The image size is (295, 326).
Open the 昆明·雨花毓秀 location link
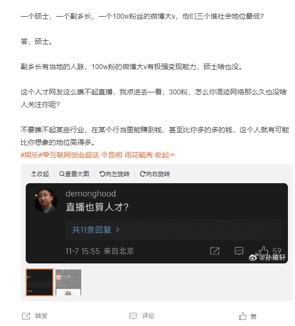click(128, 155)
